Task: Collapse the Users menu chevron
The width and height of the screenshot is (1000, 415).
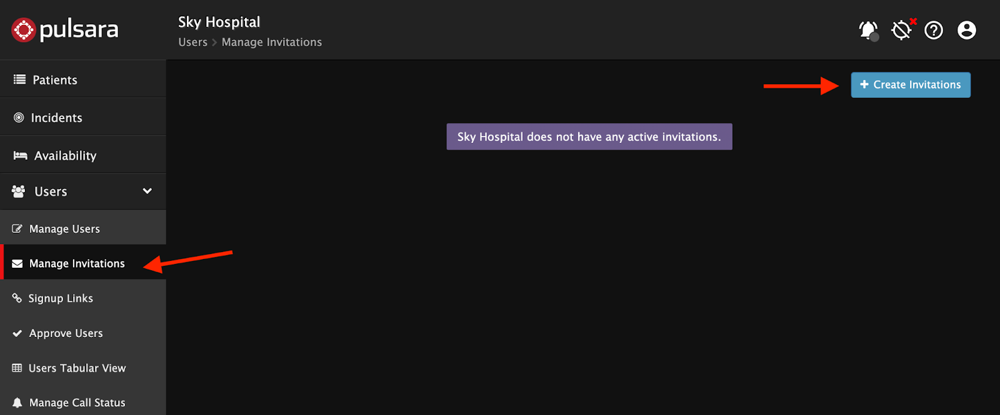Action: pos(147,191)
